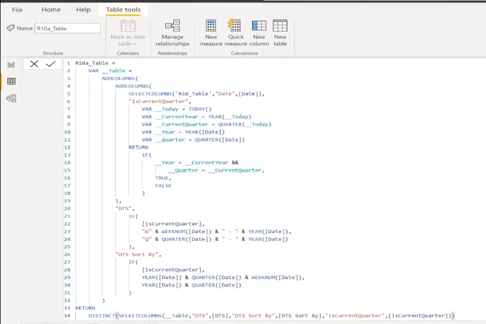This screenshot has height=324, width=486.
Task: Click '__Quarter = __CurrentQuarter,' on line 15
Action: pyautogui.click(x=216, y=170)
